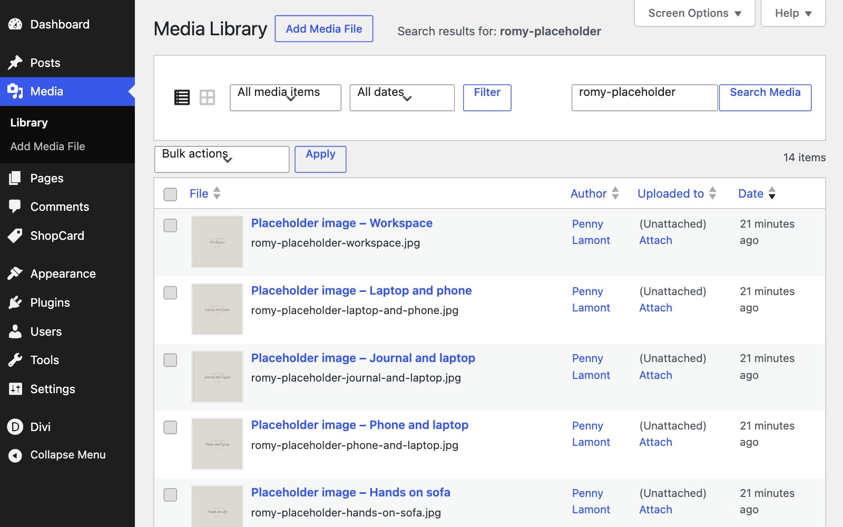Open the All dates dropdown
This screenshot has width=843, height=527.
402,97
